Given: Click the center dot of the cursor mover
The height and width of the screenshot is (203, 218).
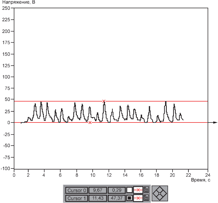Looking at the screenshot, I should pos(160,193).
